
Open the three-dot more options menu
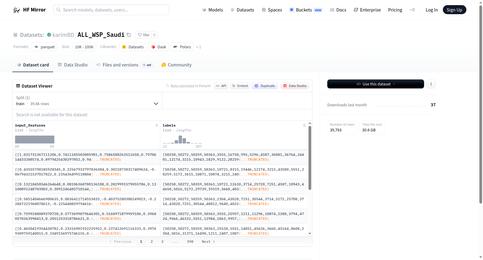click(x=431, y=84)
